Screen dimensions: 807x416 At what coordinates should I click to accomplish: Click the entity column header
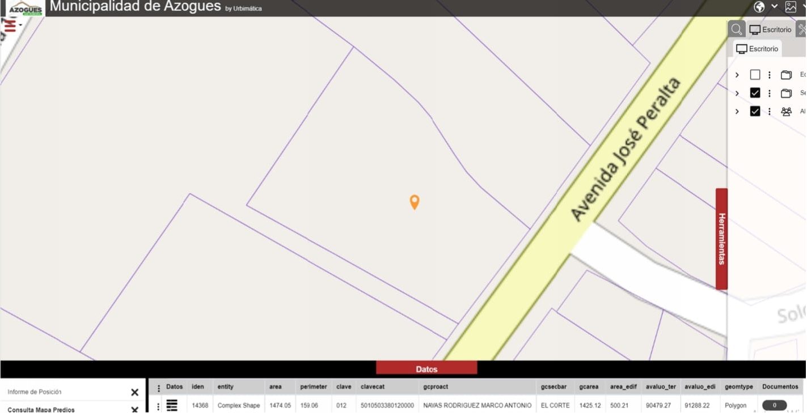point(225,387)
